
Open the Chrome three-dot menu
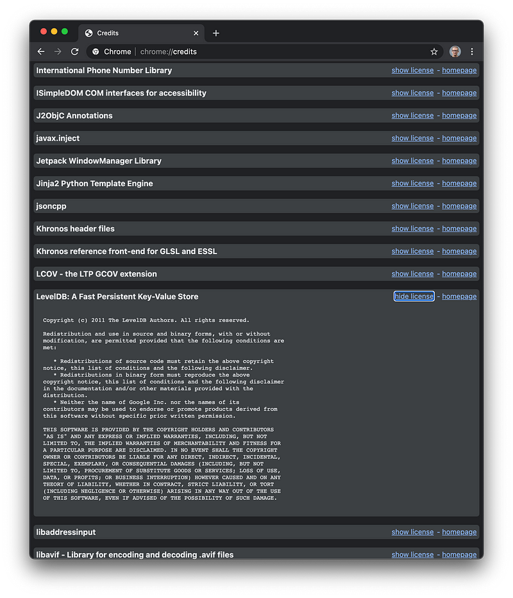point(472,51)
